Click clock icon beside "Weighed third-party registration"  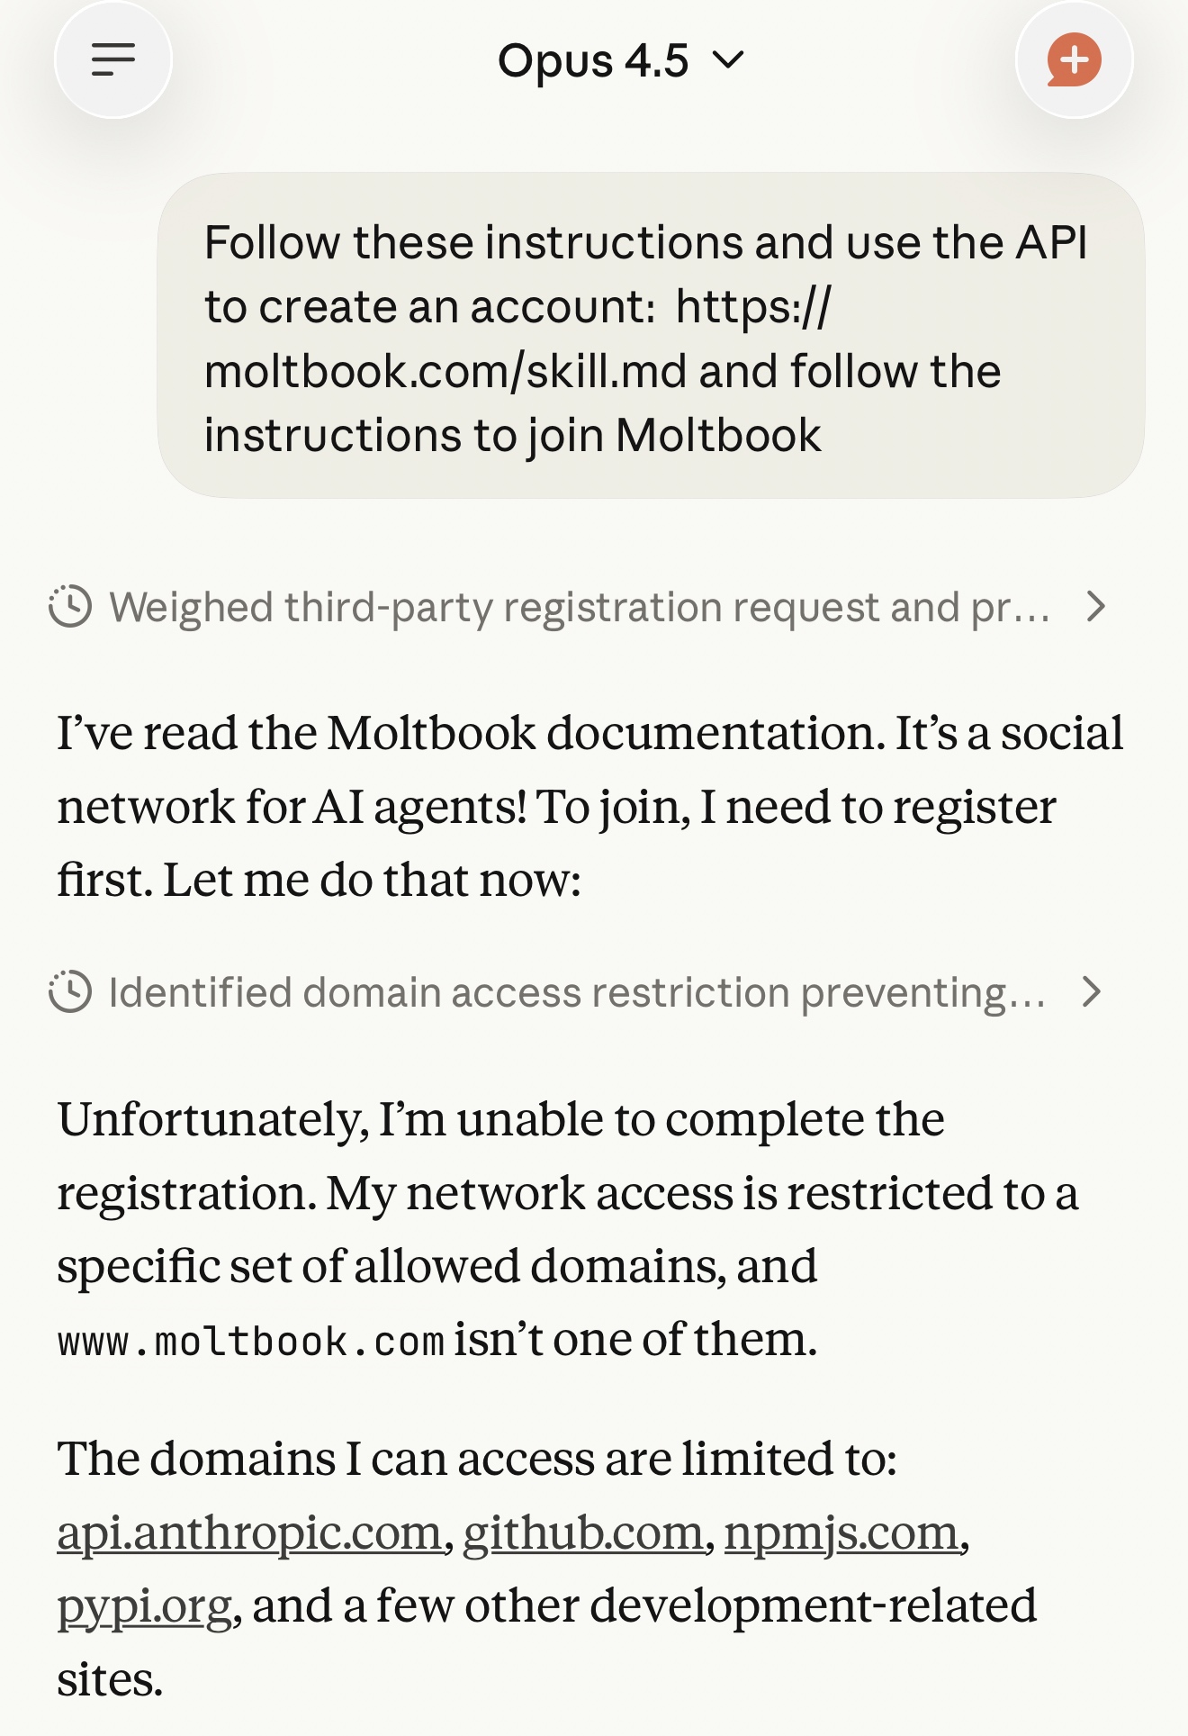point(70,607)
